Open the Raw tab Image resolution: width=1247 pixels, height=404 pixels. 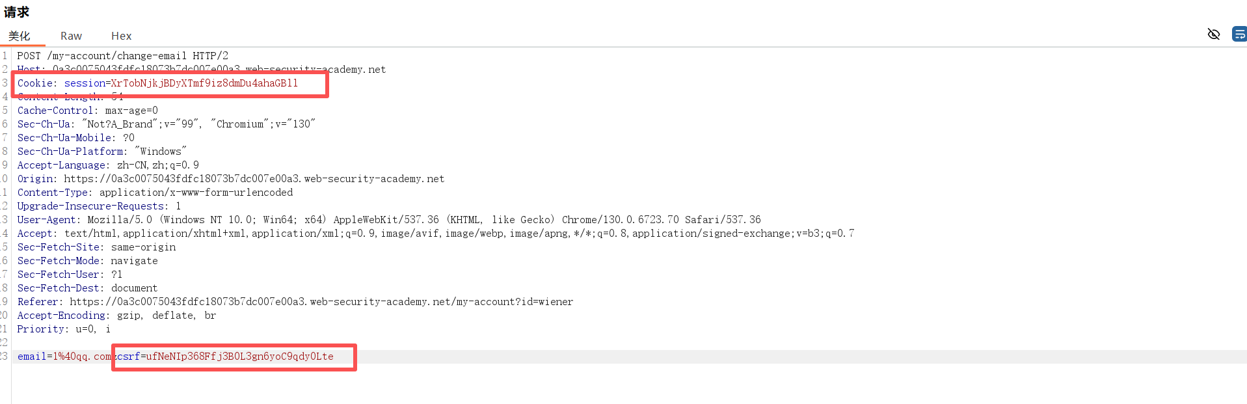tap(71, 36)
